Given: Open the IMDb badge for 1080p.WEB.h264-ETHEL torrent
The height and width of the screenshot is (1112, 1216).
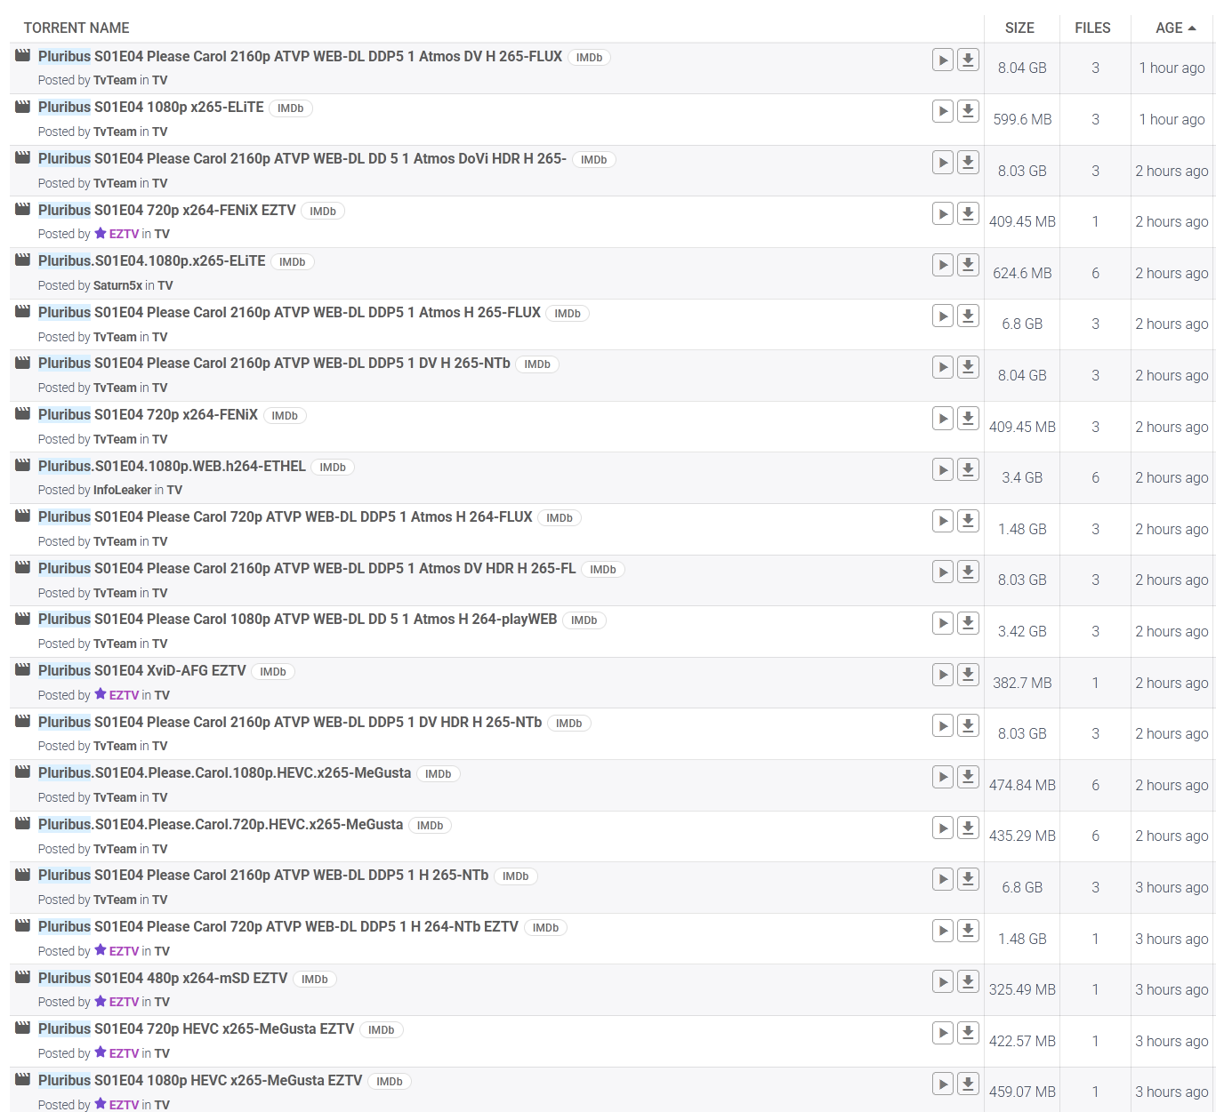Looking at the screenshot, I should click(333, 468).
